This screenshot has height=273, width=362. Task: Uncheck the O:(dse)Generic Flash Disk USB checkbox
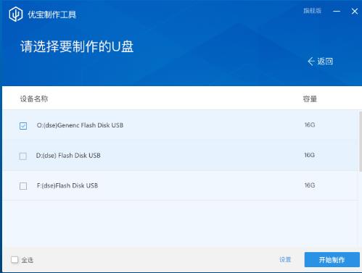pos(23,126)
